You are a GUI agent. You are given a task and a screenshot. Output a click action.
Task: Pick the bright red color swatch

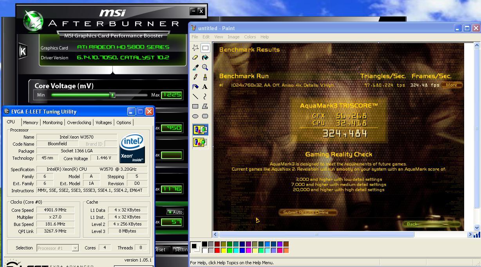[x=217, y=251]
